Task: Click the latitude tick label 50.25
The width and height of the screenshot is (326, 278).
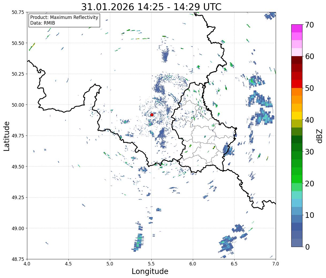Action: [18, 74]
